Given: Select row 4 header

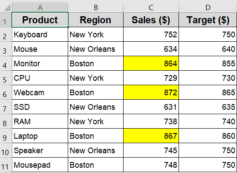Looking at the screenshot, I should 6,63.
